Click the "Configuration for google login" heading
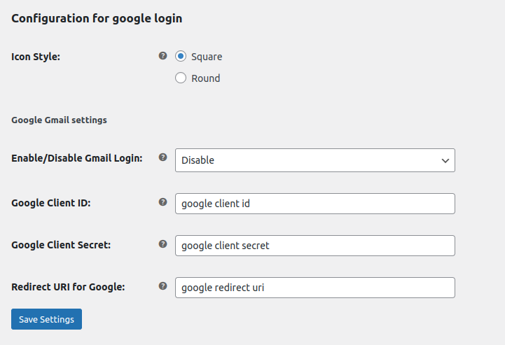This screenshot has width=505, height=345. pos(97,19)
